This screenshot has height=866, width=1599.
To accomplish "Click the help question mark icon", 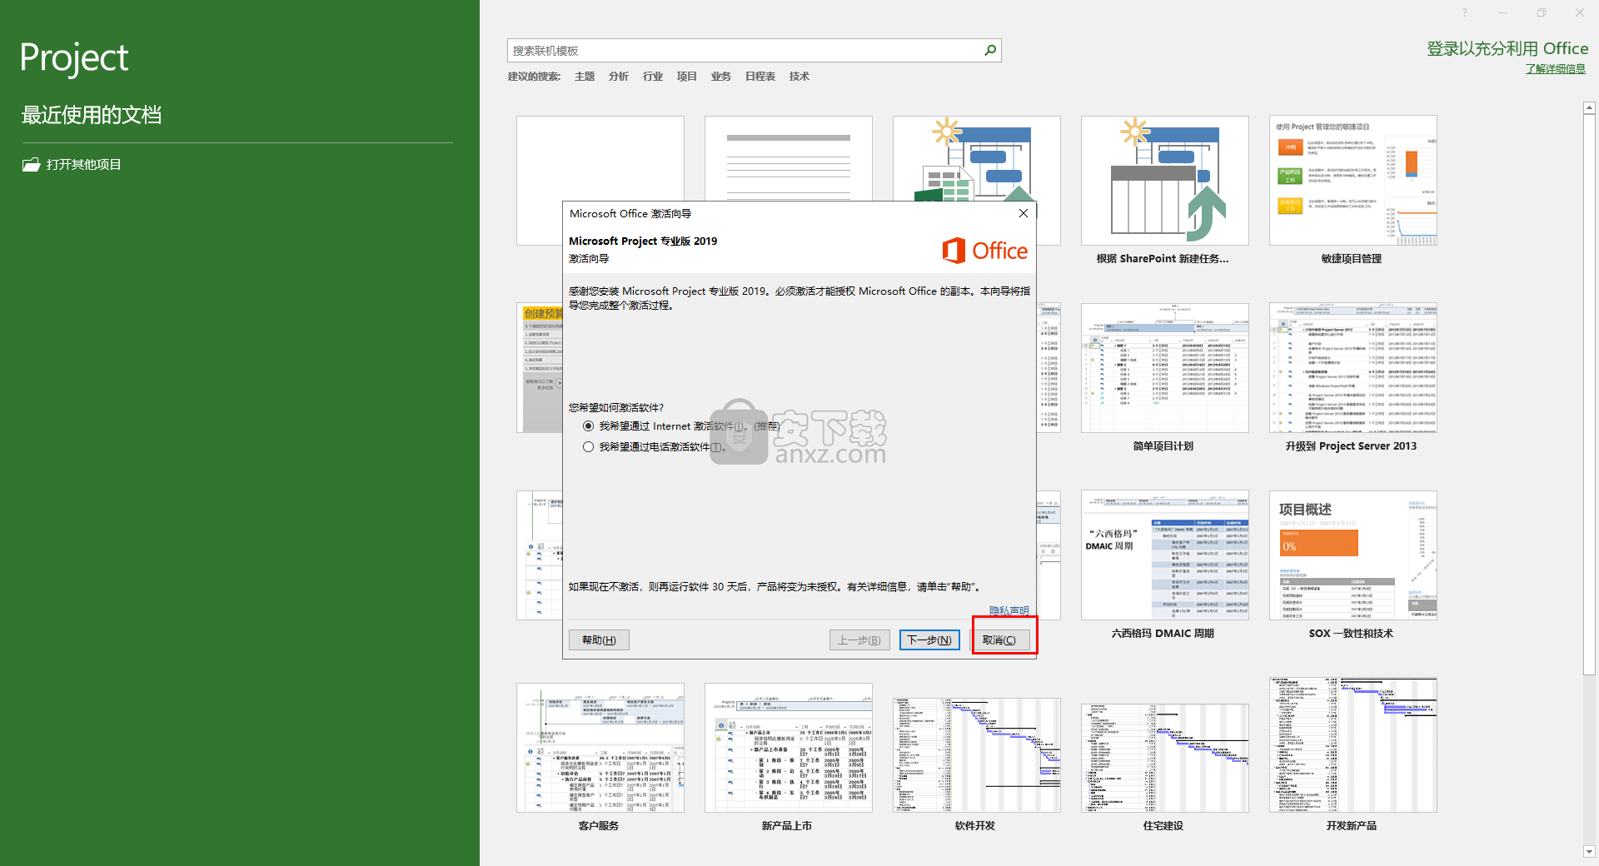I will tap(1464, 12).
